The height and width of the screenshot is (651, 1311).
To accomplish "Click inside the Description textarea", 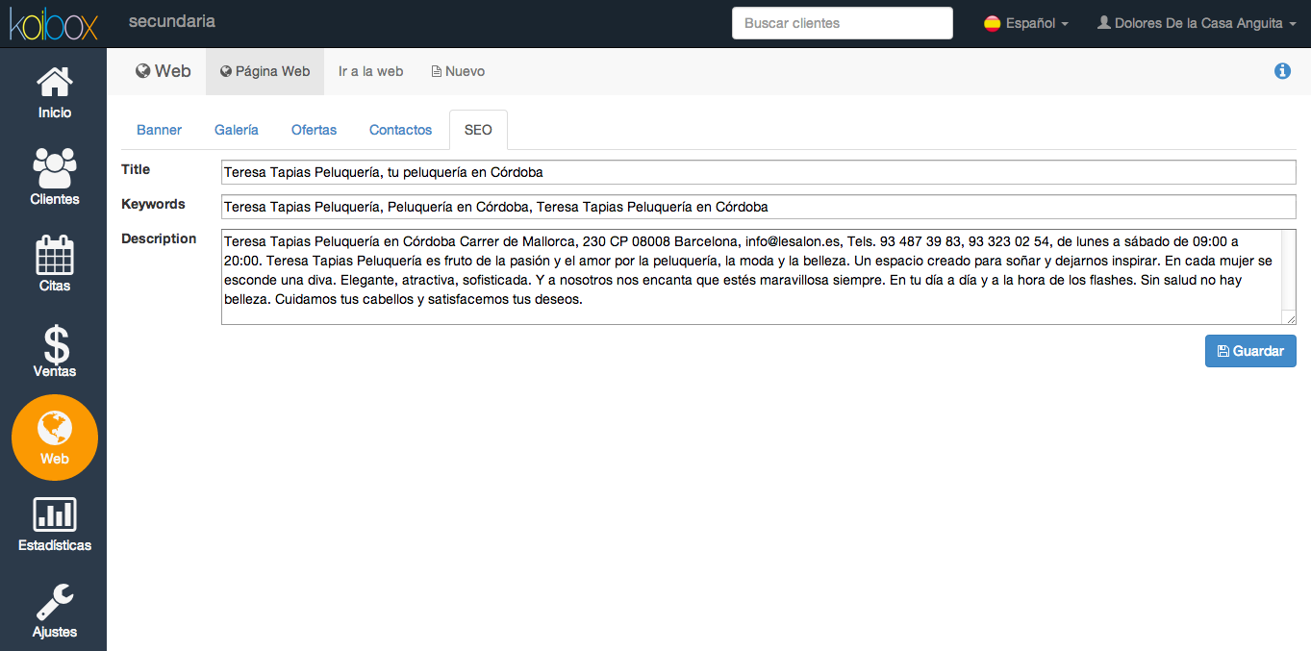I will (x=759, y=277).
